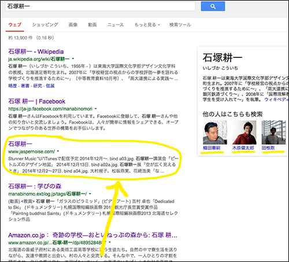Open 検索ツール options
Viewport: 289px width, 262px height.
coord(180,25)
